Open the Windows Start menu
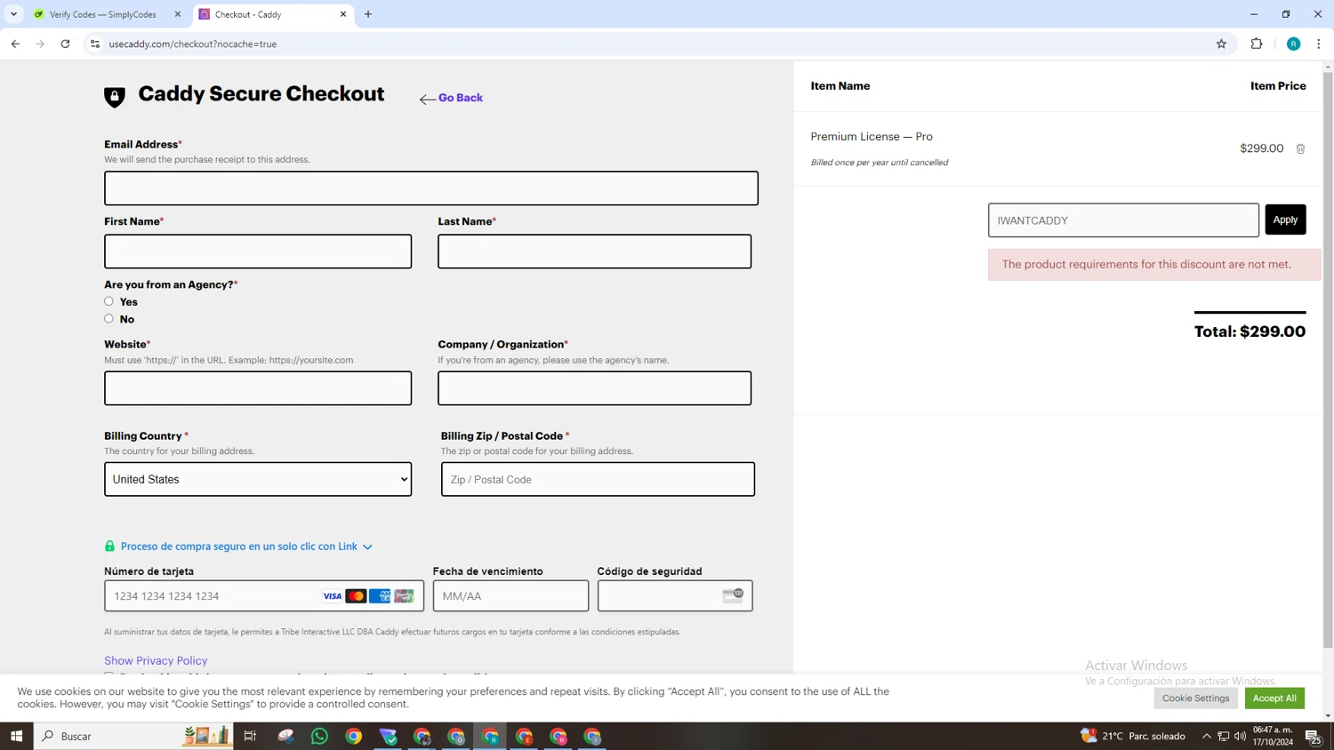The image size is (1334, 750). point(16,736)
